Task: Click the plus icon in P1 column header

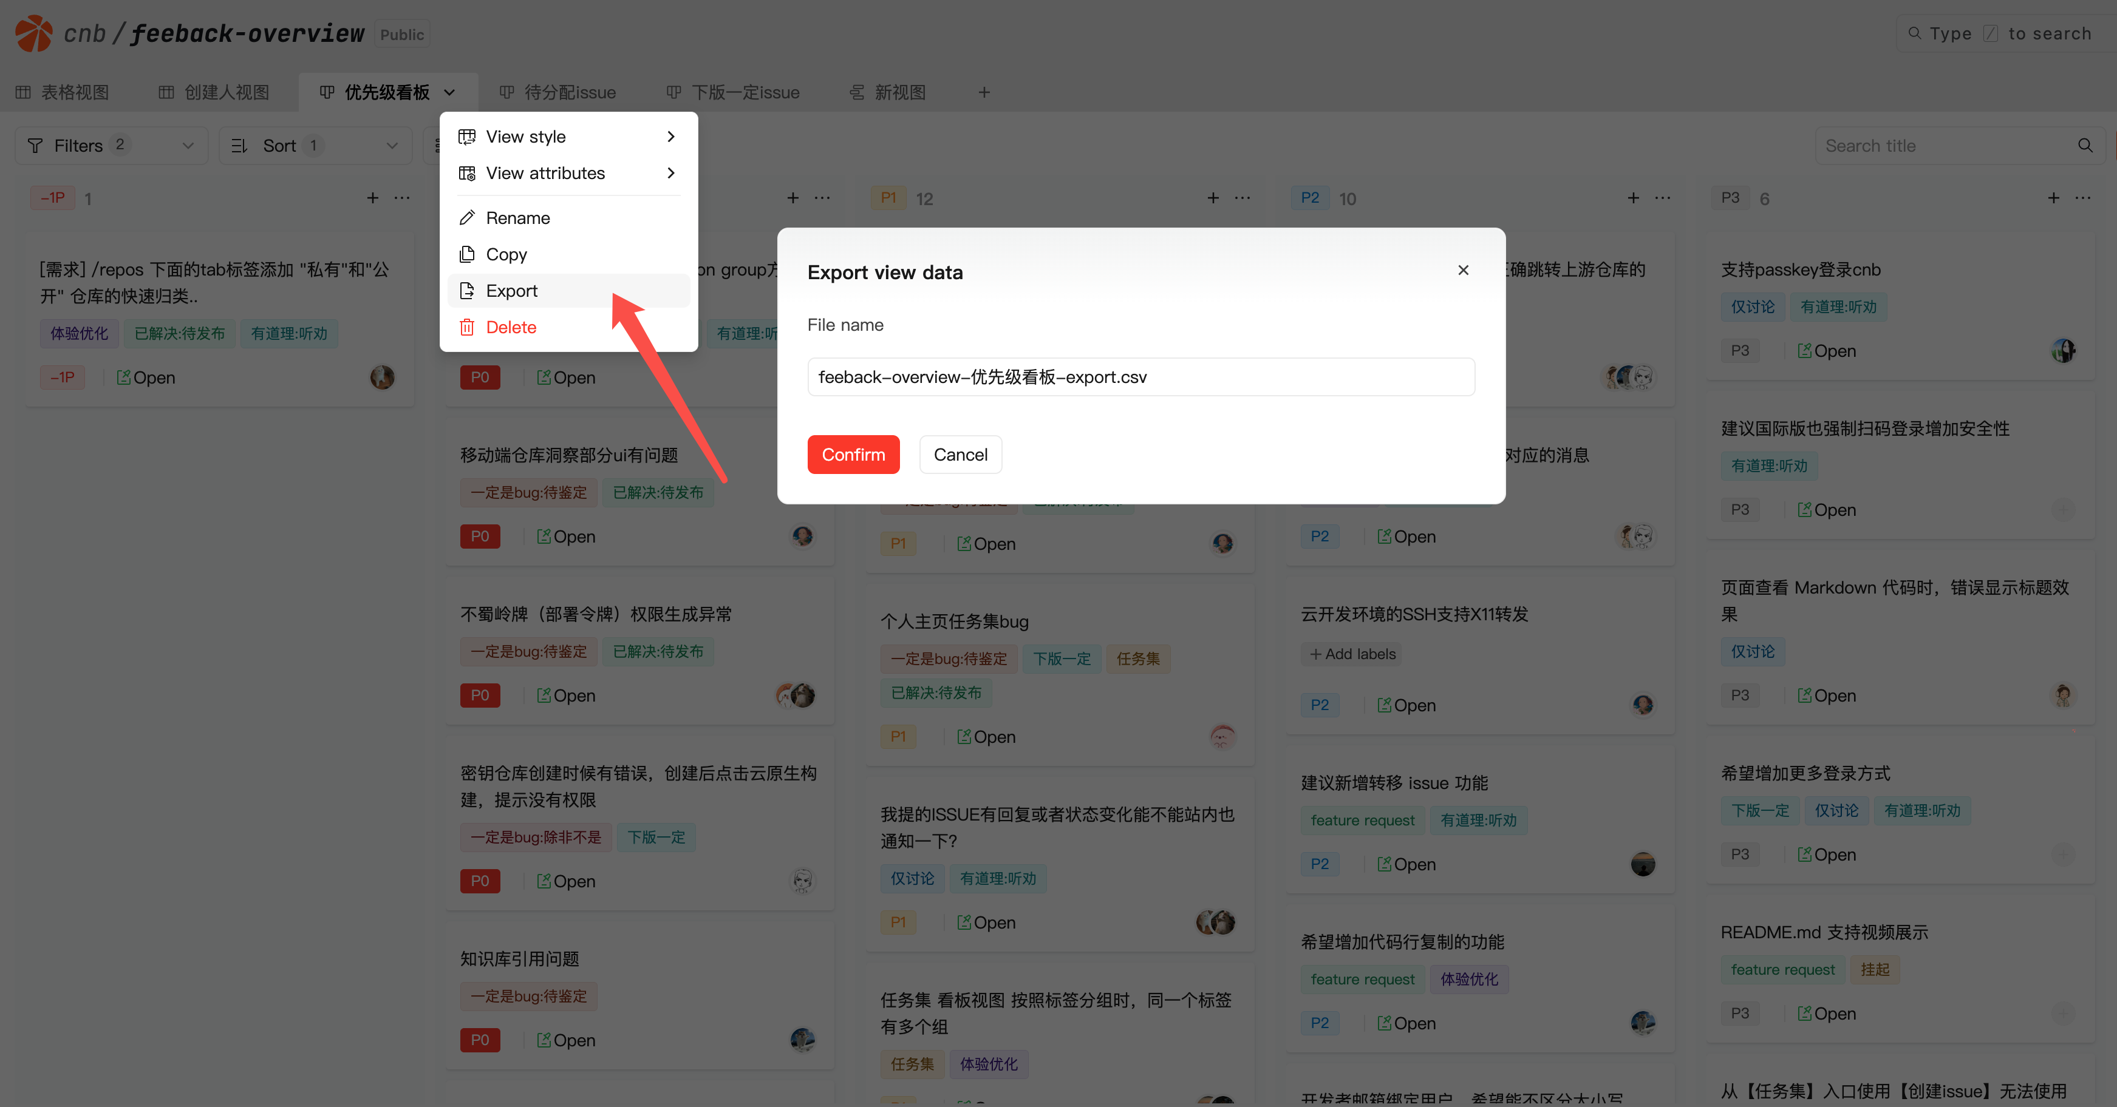Action: pos(1213,198)
